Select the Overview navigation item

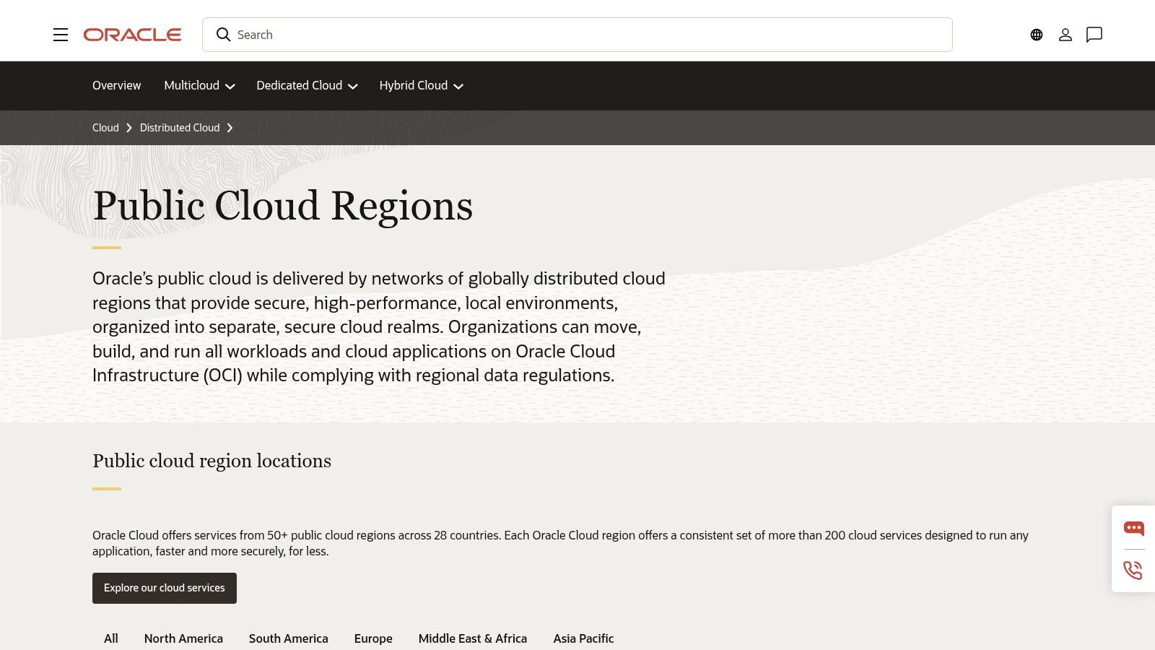116,85
